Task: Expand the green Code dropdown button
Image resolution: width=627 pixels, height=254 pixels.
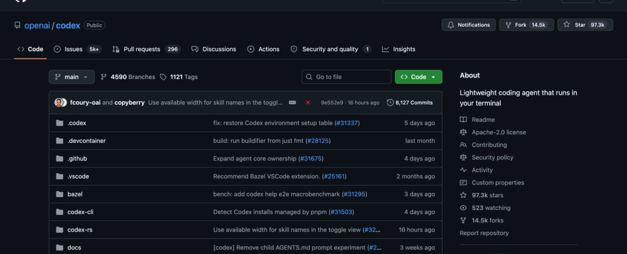Action: click(418, 77)
